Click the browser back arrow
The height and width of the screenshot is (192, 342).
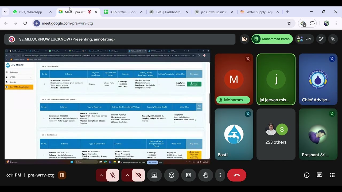[x=6, y=23]
